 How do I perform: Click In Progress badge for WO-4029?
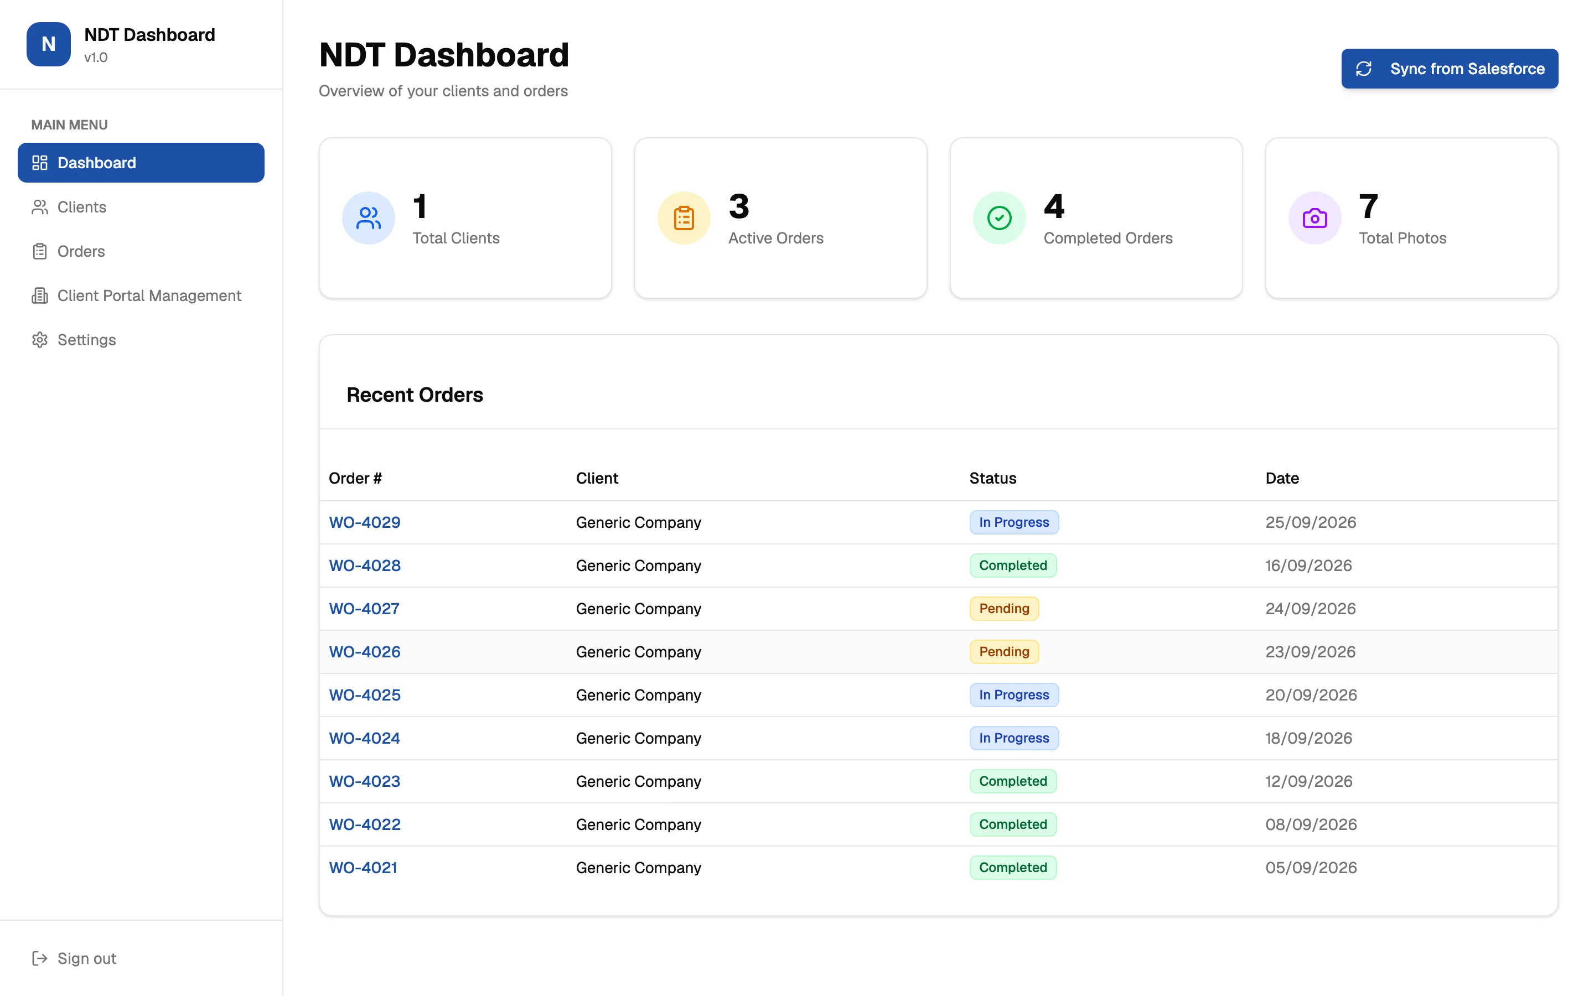pyautogui.click(x=1014, y=522)
